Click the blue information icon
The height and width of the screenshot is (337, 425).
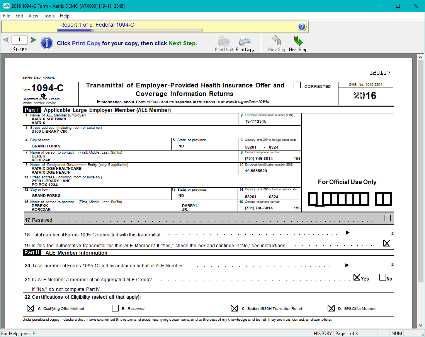pos(47,43)
